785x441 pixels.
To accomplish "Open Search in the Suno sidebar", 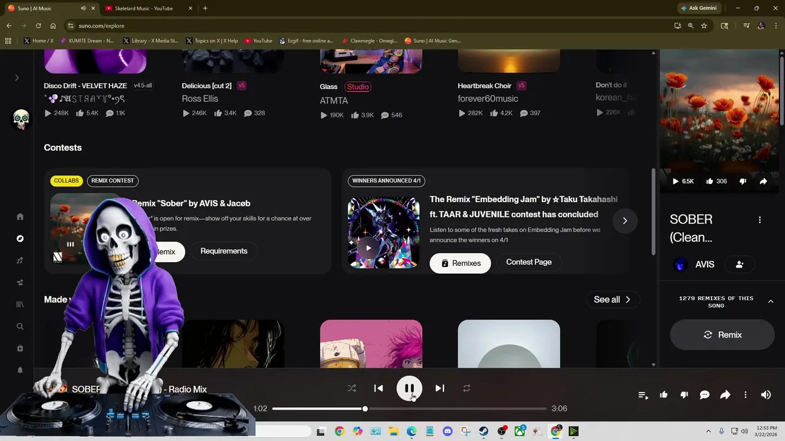I will point(20,326).
